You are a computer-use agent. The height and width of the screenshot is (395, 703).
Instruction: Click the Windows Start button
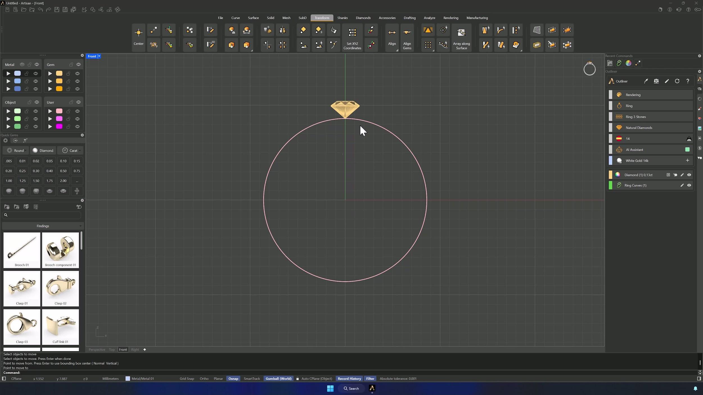coord(330,388)
